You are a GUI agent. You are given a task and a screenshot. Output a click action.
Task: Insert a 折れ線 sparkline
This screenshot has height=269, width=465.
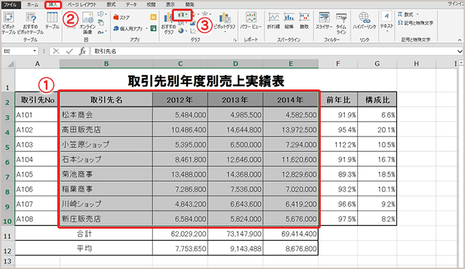click(274, 20)
